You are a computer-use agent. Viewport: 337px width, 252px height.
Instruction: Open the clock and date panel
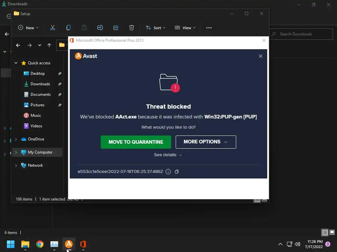click(x=314, y=244)
